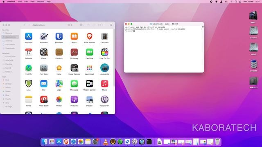Open App Store in the Finder window
Viewport: 262px width, 147px height.
[x=29, y=36]
